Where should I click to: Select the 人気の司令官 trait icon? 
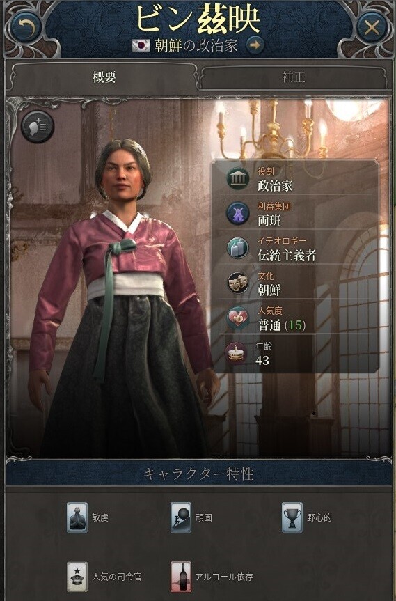[77, 577]
